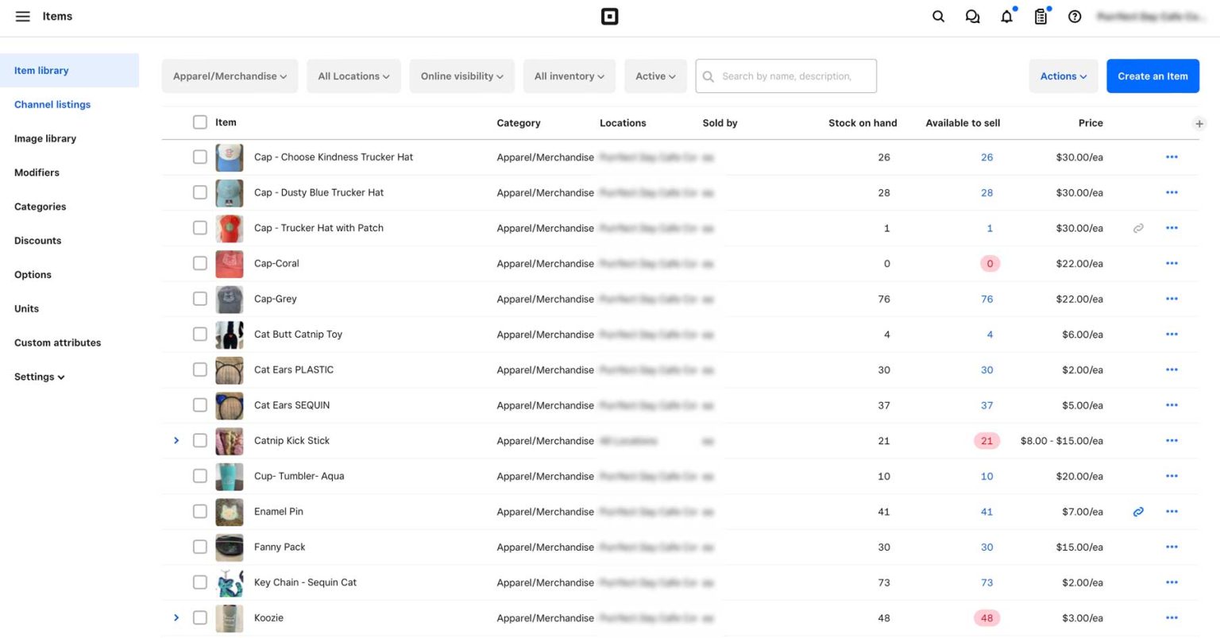Open the help question mark icon

[1075, 16]
